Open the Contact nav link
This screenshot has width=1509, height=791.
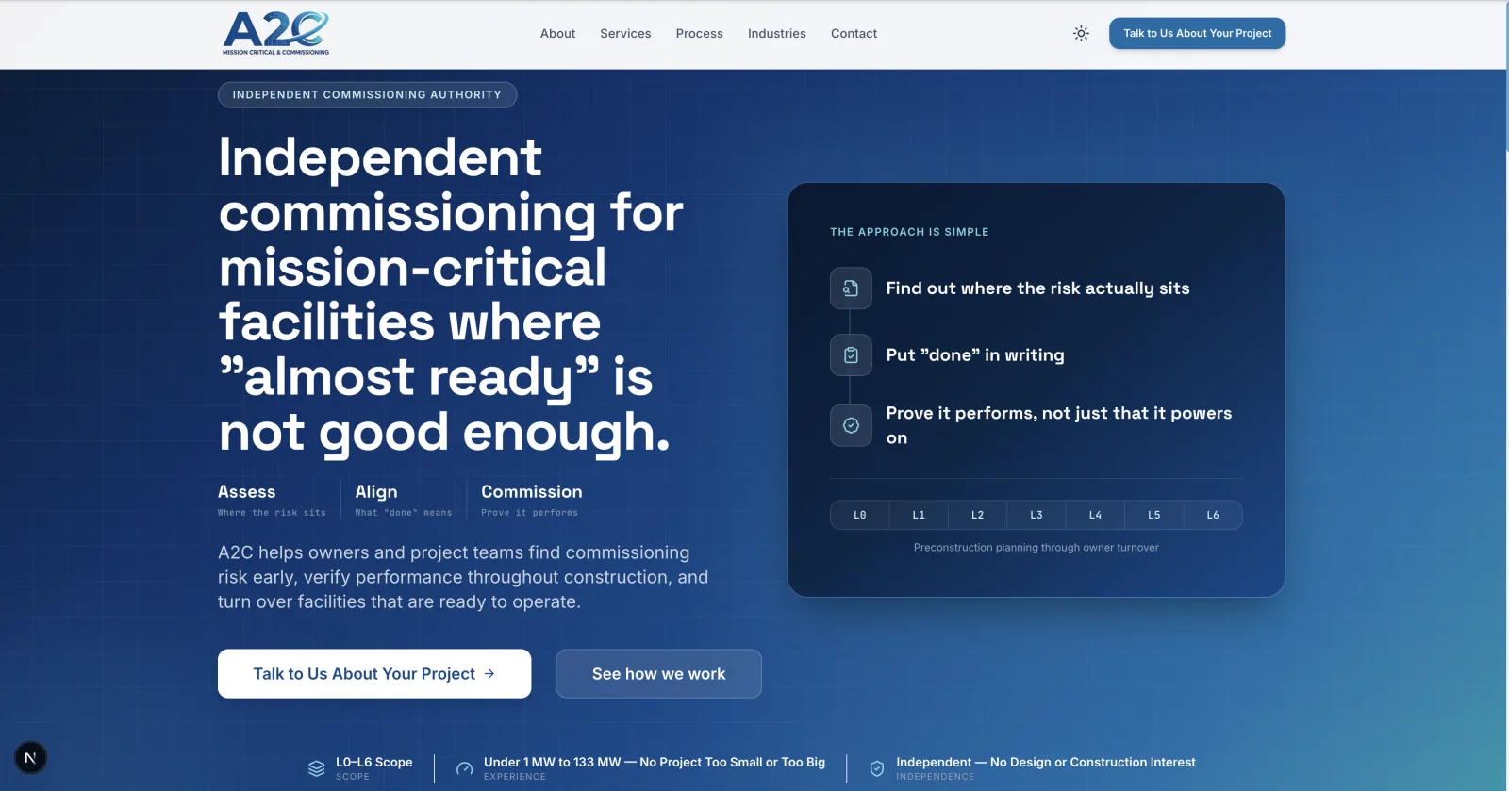[x=854, y=33]
